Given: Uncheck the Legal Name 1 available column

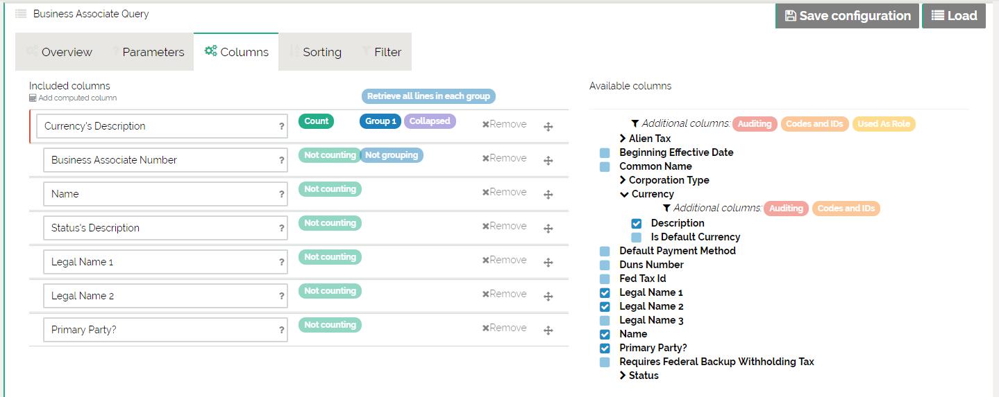Looking at the screenshot, I should point(605,292).
